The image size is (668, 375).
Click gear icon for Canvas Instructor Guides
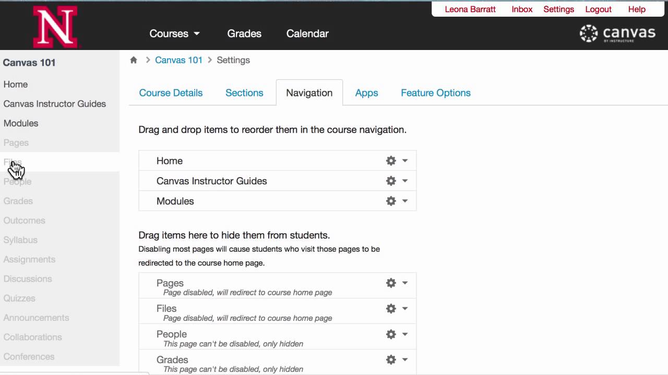[391, 181]
